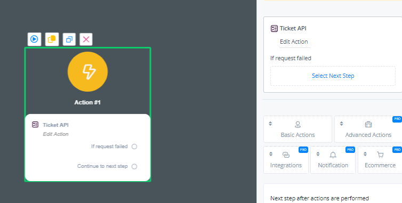Image resolution: width=402 pixels, height=203 pixels.
Task: Select the 'If request failed' connector circle
Action: point(134,147)
